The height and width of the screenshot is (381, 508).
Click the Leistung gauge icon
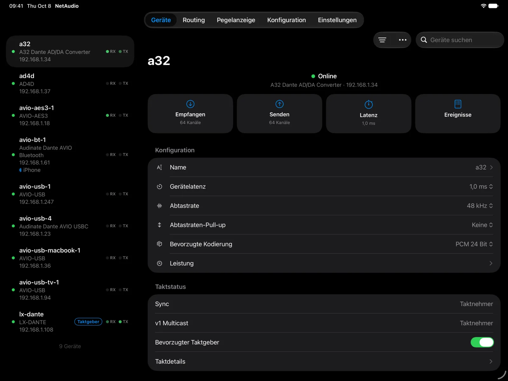point(159,263)
